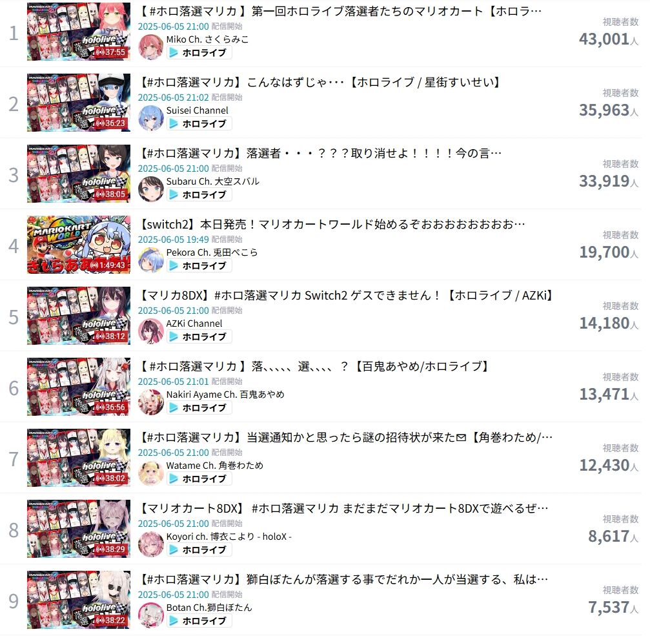Select ホロライブ tag under Pekora Ch.
This screenshot has height=636, width=650.
(199, 266)
